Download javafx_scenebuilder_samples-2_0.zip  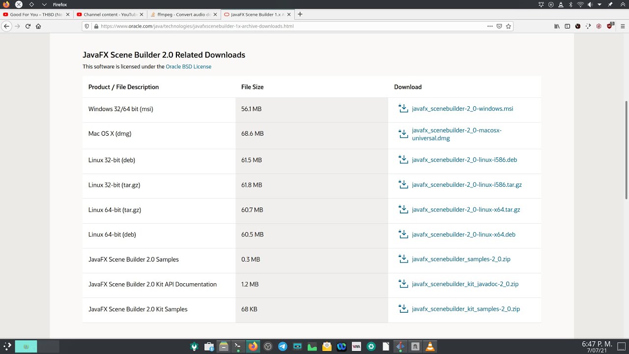pos(461,259)
